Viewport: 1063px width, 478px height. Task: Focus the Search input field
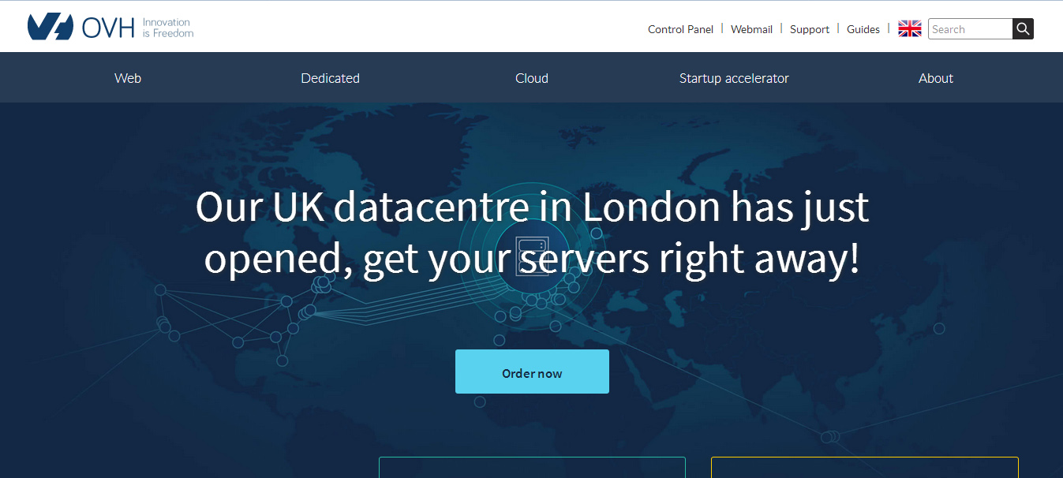tap(970, 29)
